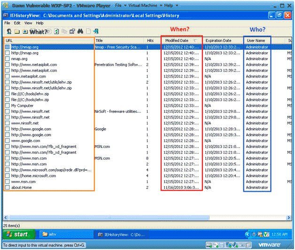Open the IEHistoryView File menu
This screenshot has width=295, height=250.
click(x=7, y=23)
